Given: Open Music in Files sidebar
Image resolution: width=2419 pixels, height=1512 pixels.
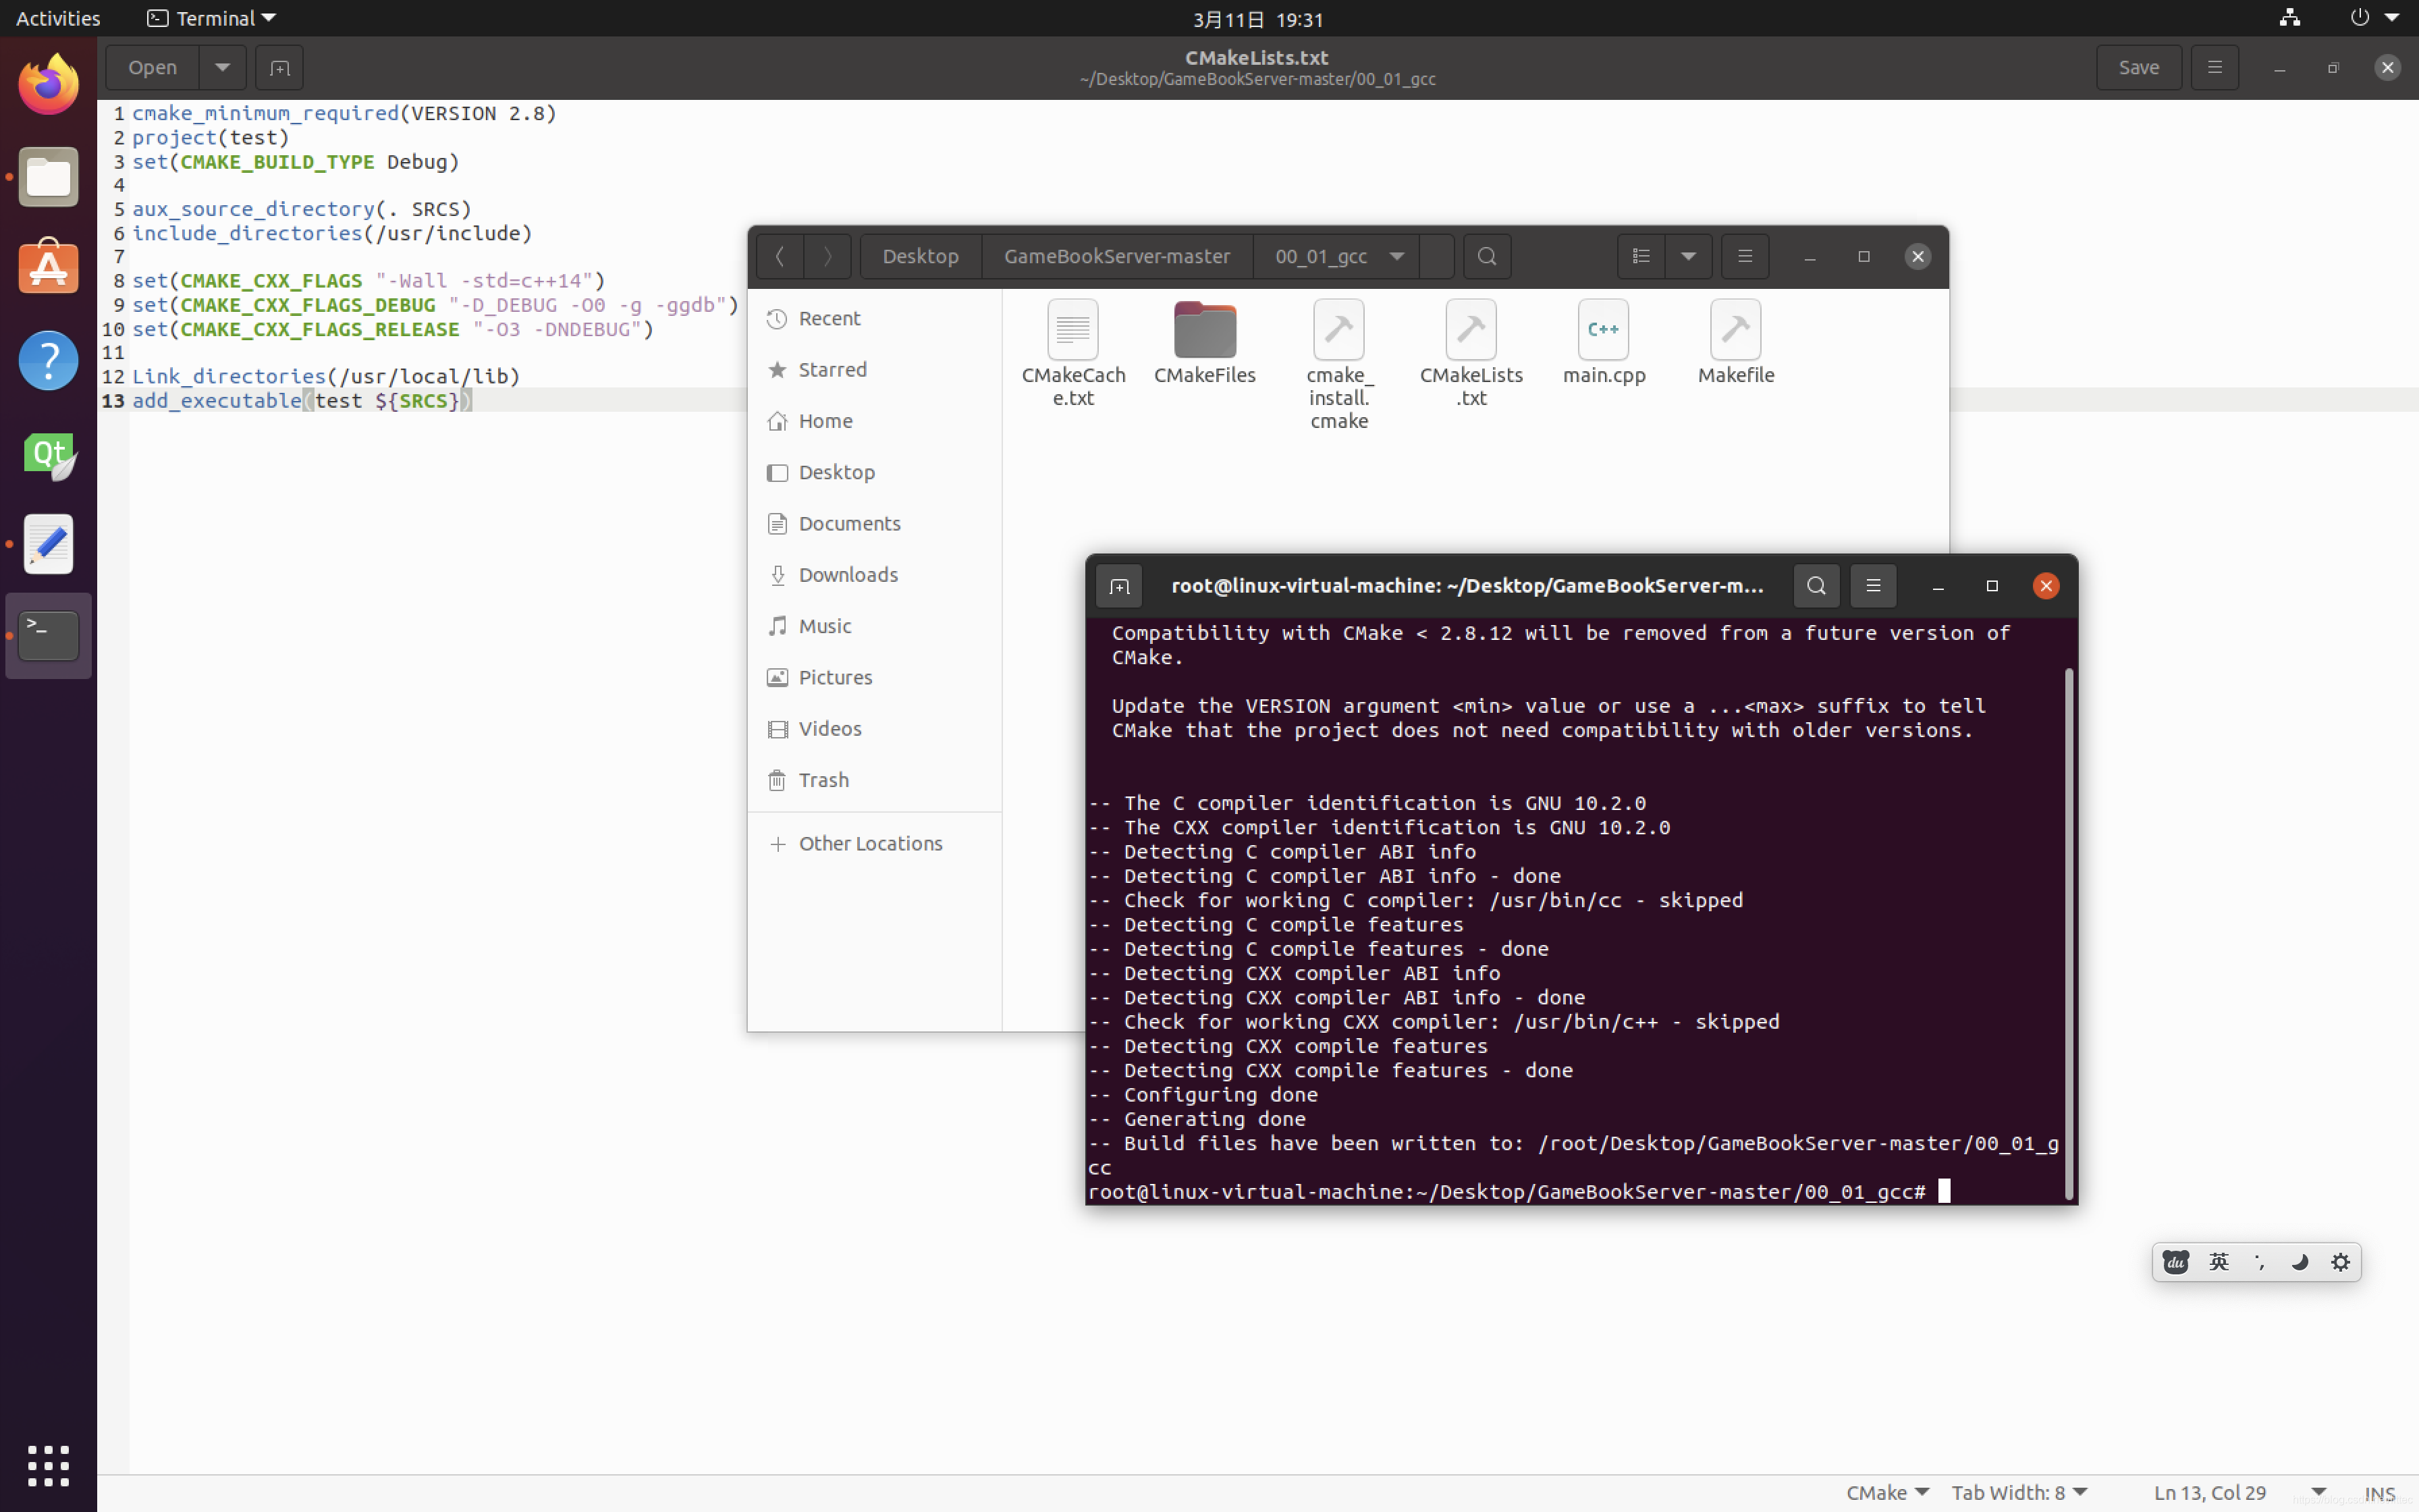Looking at the screenshot, I should click(875, 626).
